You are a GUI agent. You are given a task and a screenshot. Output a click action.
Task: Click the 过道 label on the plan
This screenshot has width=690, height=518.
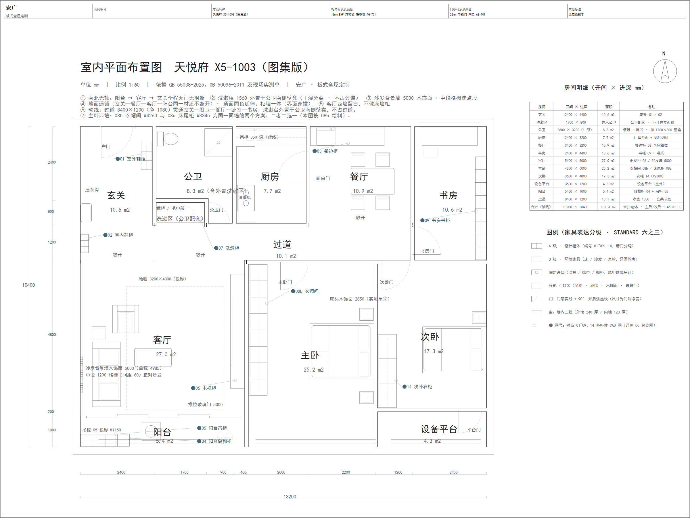(282, 244)
